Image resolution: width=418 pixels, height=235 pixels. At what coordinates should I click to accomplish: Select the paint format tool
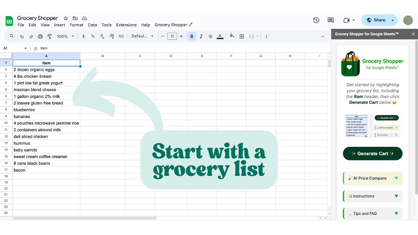(50, 37)
